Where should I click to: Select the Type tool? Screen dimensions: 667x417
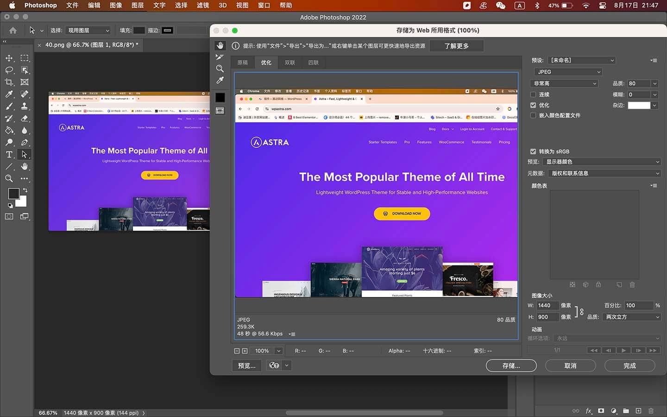click(x=9, y=154)
